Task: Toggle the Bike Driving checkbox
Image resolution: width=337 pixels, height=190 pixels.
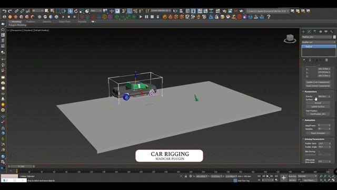Action: [319, 151]
